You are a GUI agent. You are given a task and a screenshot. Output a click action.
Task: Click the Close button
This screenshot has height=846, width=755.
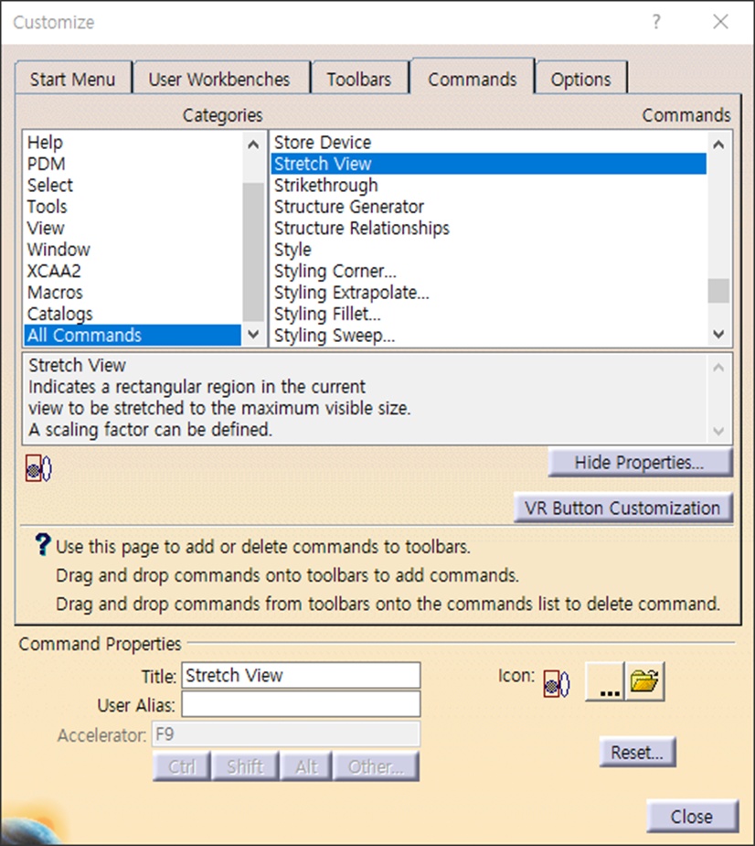tap(692, 817)
